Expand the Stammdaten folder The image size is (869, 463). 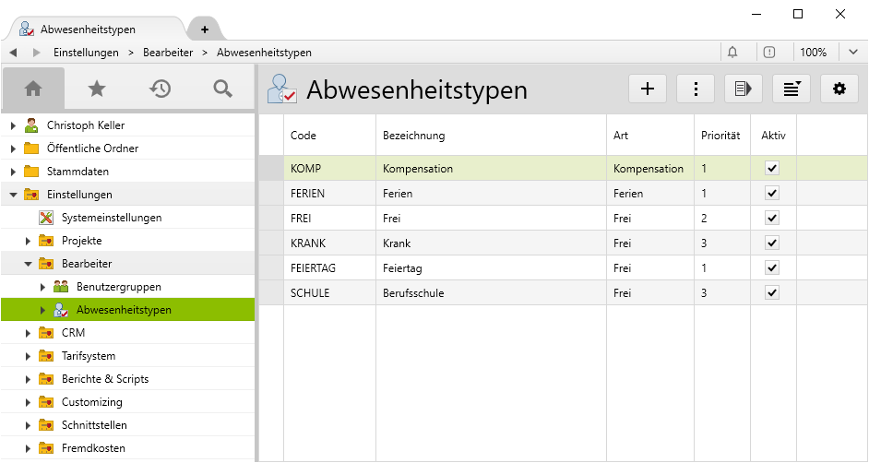click(x=14, y=172)
